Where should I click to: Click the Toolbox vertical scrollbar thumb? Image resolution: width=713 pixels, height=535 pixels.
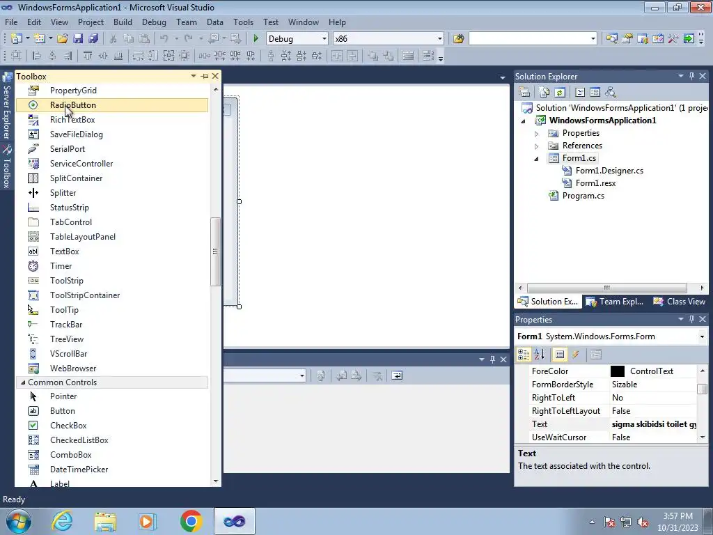(x=215, y=251)
